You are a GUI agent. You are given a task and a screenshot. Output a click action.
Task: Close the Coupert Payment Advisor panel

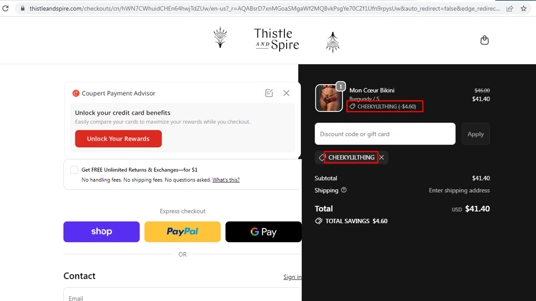coord(286,93)
